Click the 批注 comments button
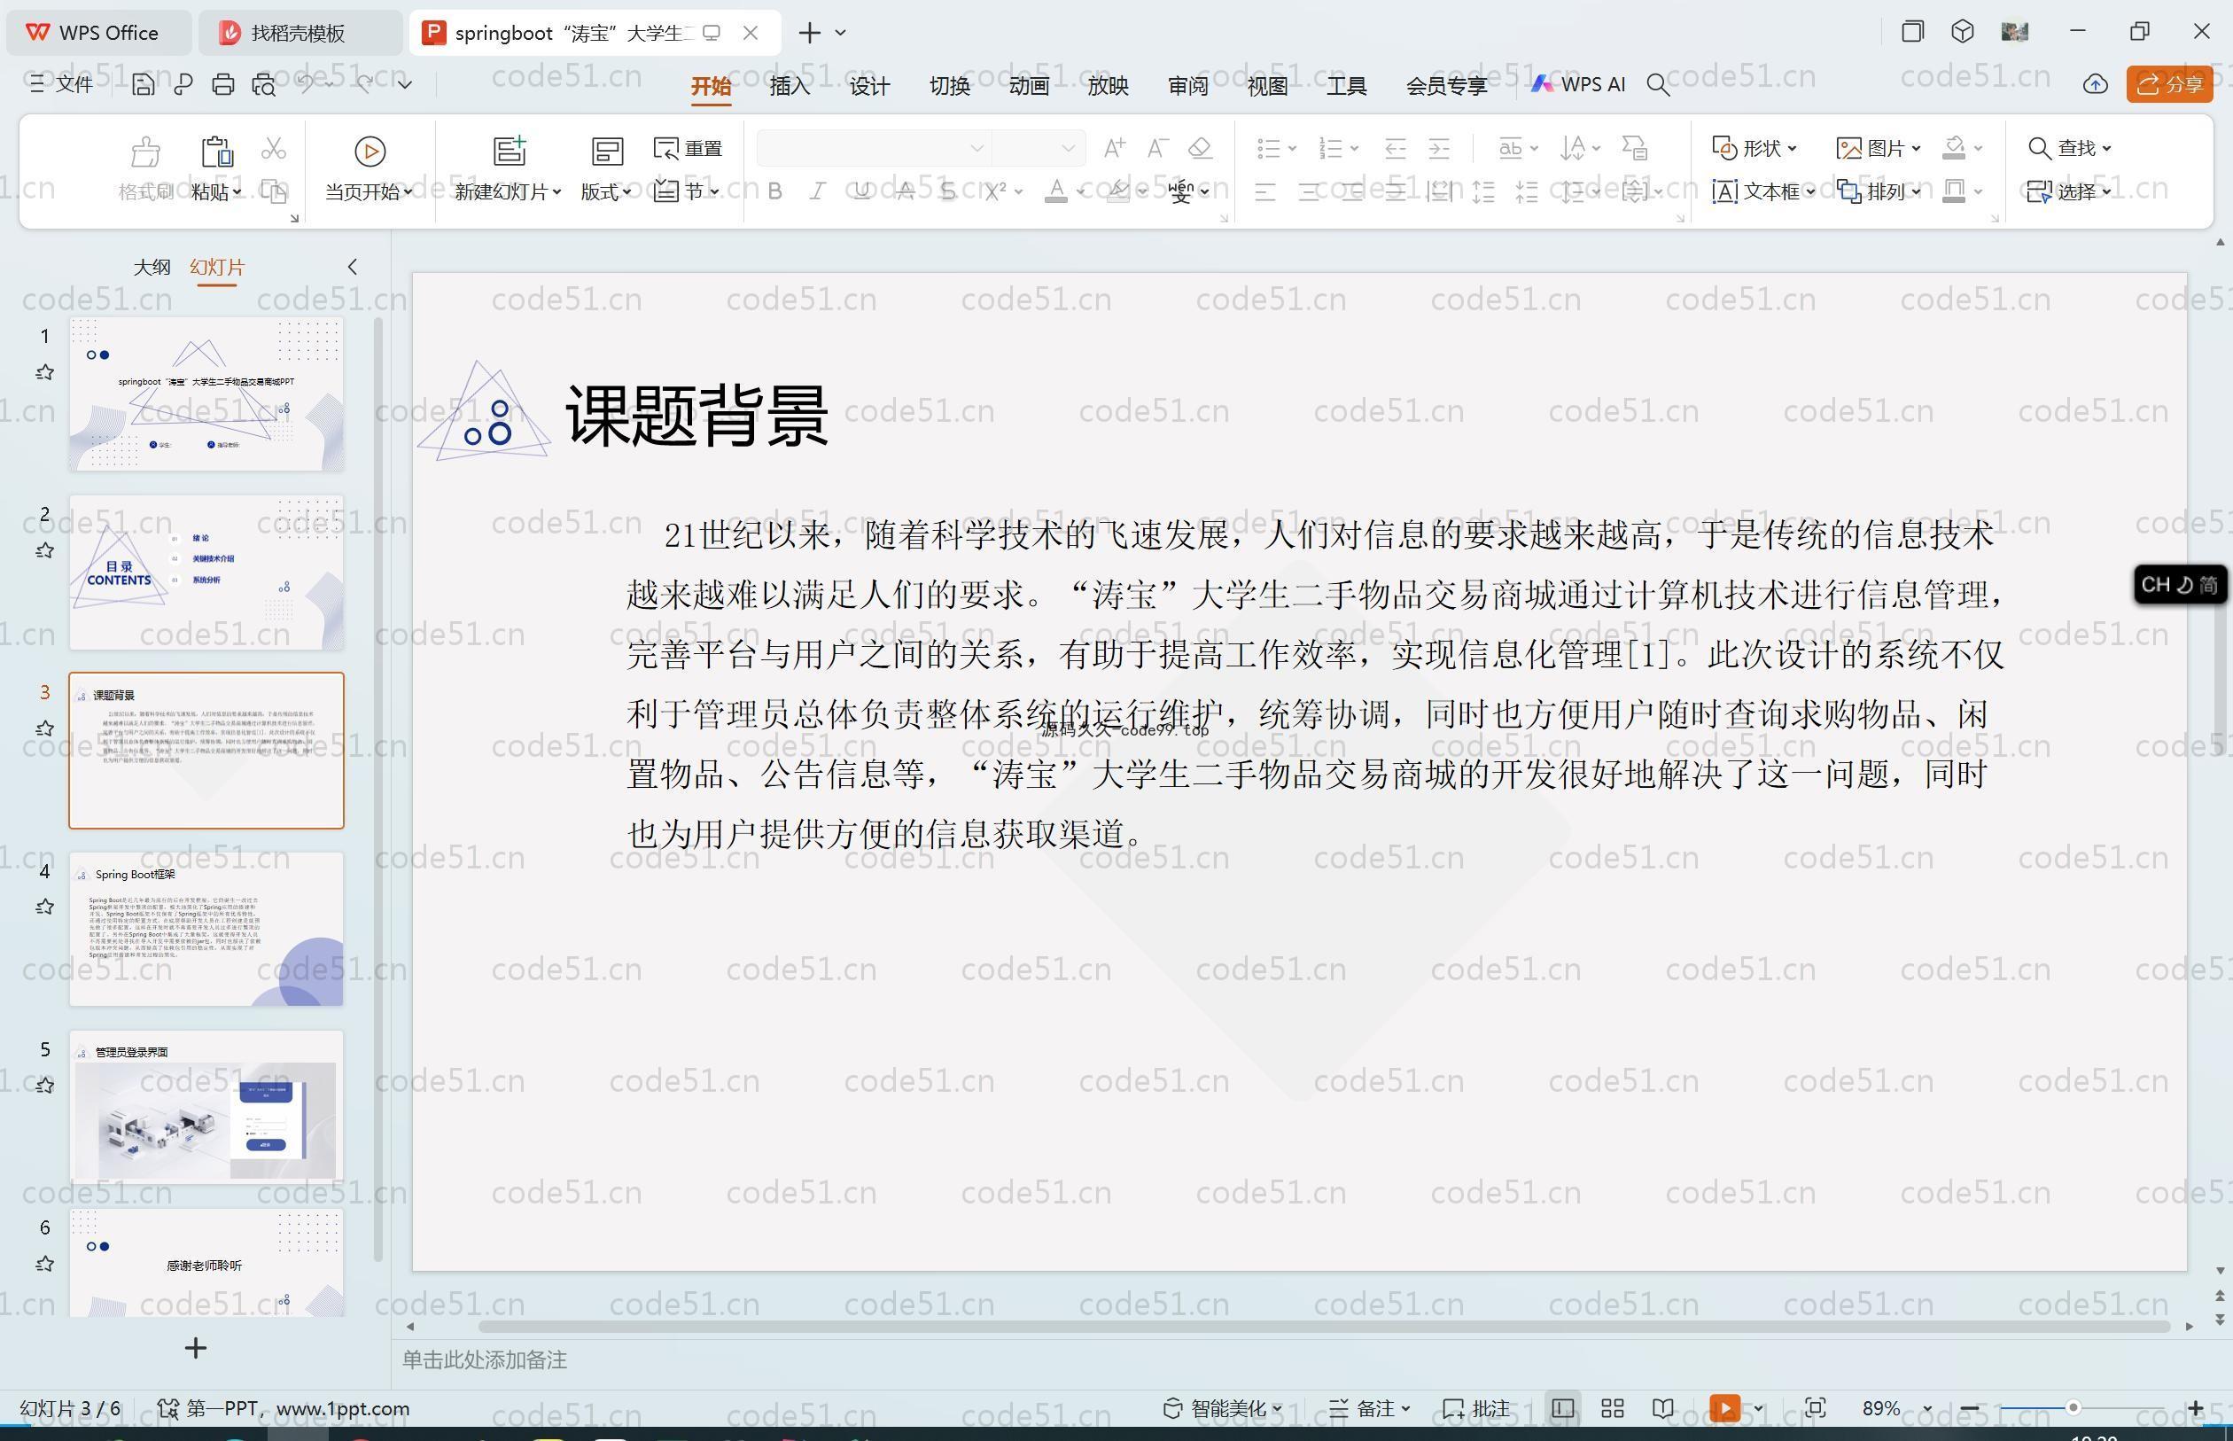 click(1476, 1408)
